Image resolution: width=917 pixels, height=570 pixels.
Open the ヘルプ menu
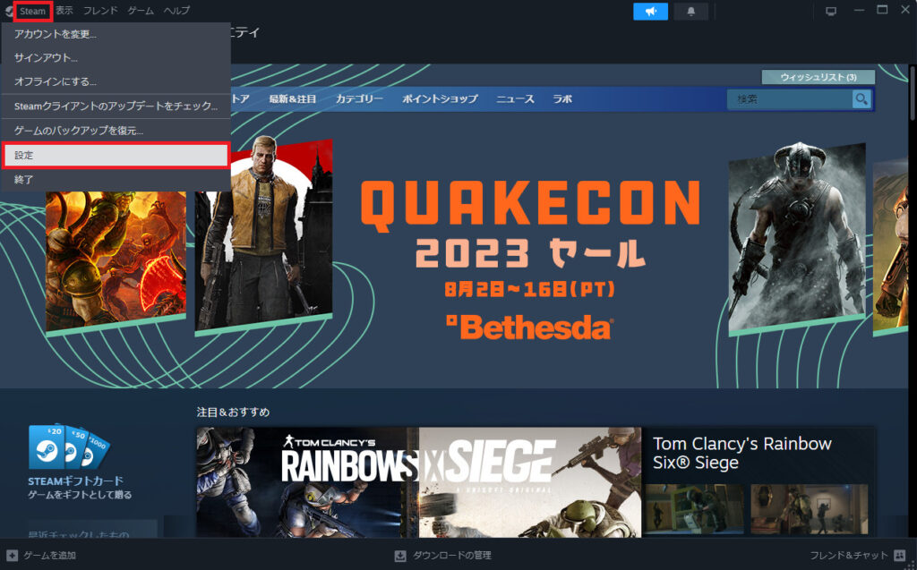(x=176, y=11)
